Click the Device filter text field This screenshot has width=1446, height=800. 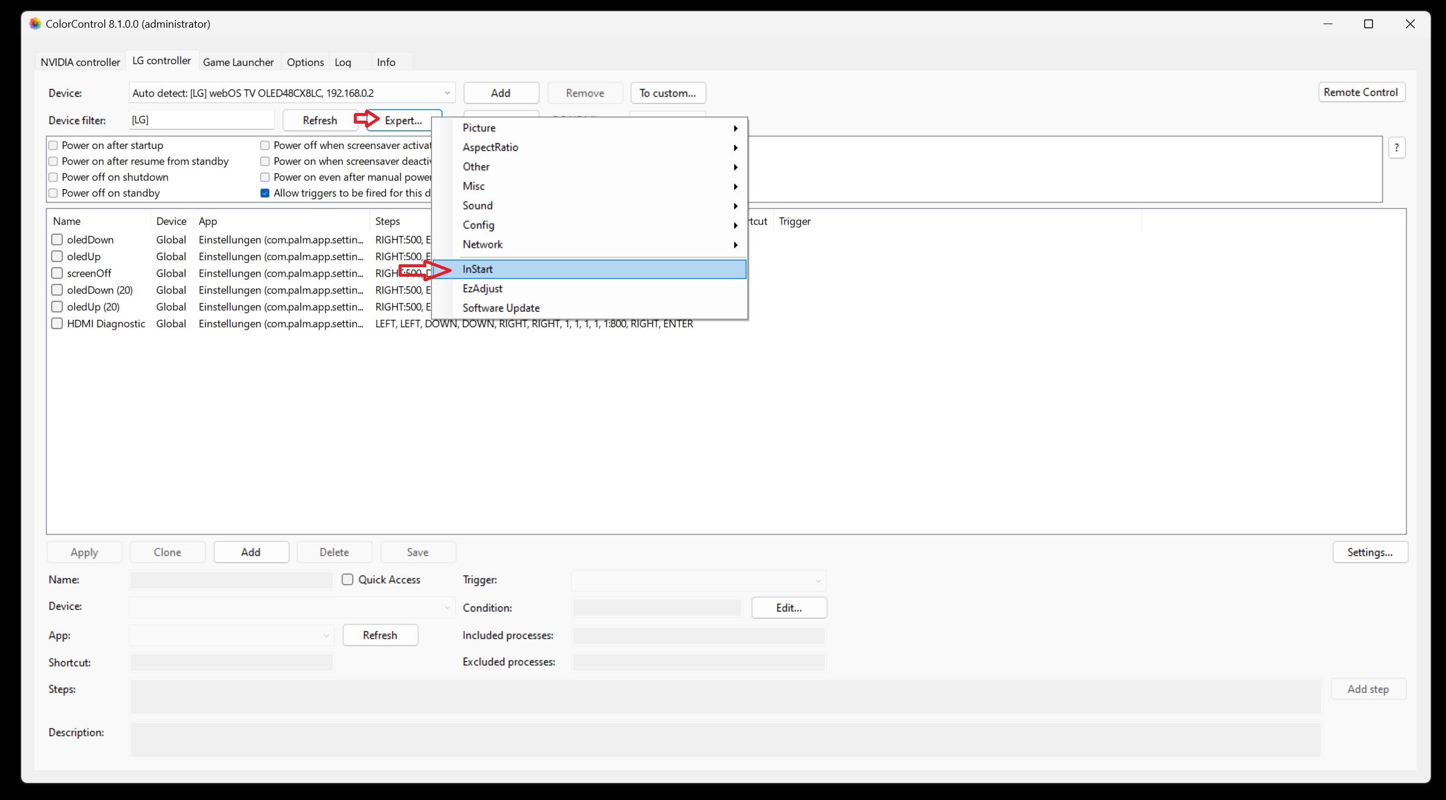tap(201, 119)
